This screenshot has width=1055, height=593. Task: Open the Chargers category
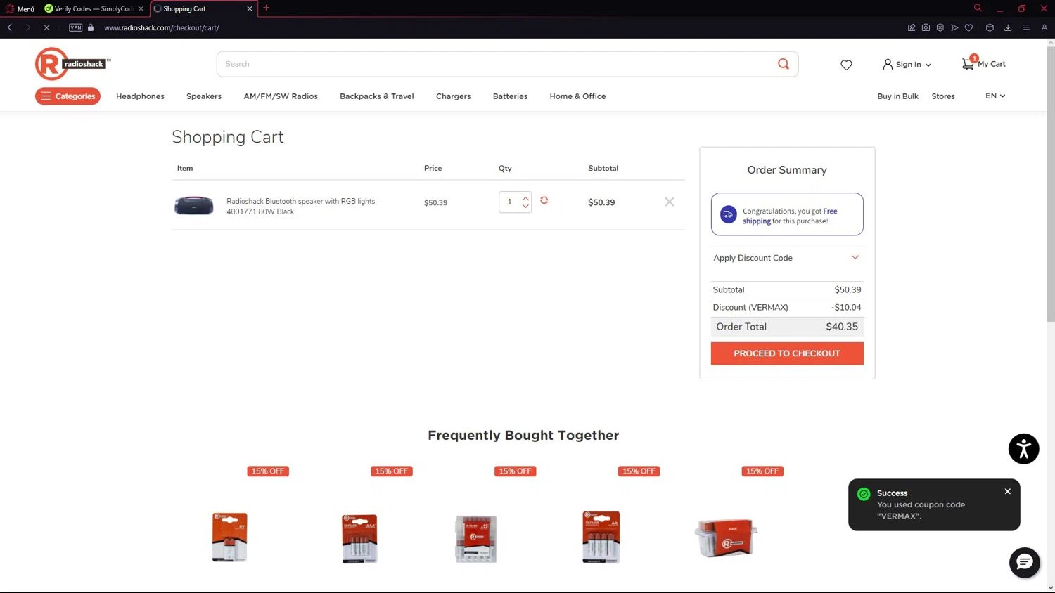coord(453,96)
